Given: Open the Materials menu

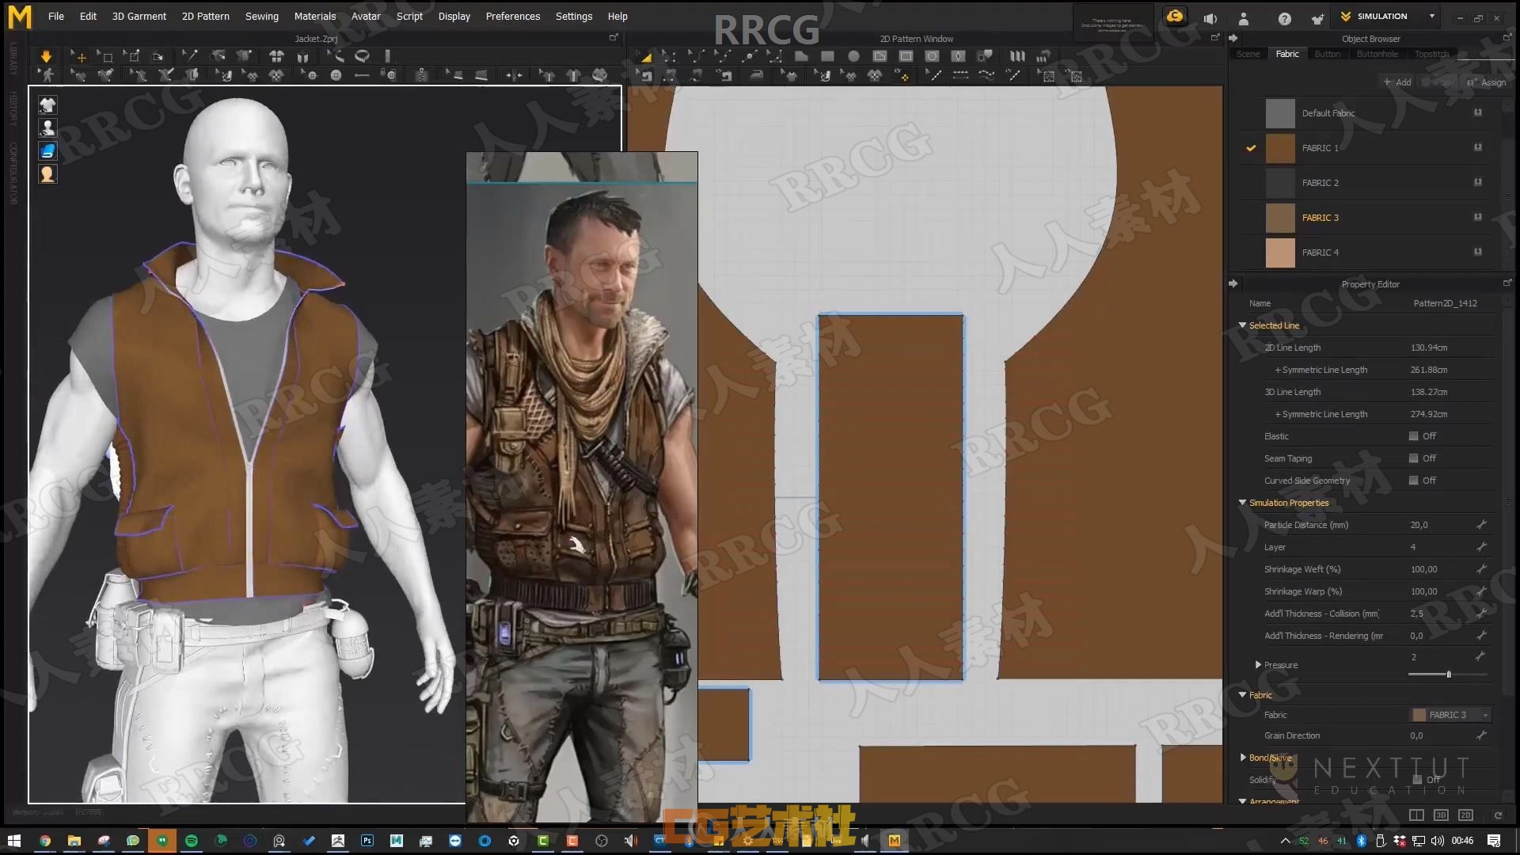Looking at the screenshot, I should tap(314, 16).
